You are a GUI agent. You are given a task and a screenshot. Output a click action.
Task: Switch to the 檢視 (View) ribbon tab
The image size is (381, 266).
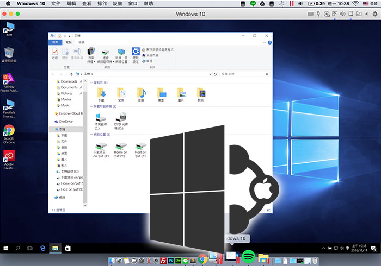coord(82,42)
